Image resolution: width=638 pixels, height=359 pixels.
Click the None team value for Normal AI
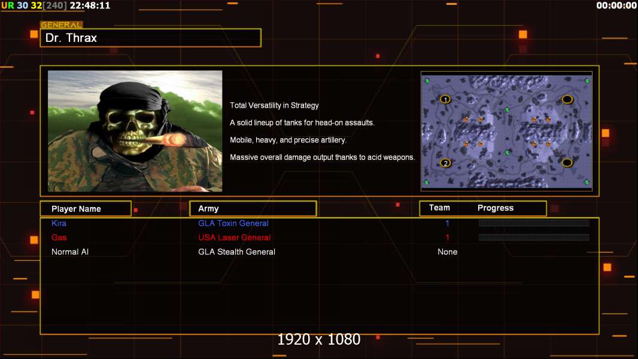pyautogui.click(x=447, y=252)
